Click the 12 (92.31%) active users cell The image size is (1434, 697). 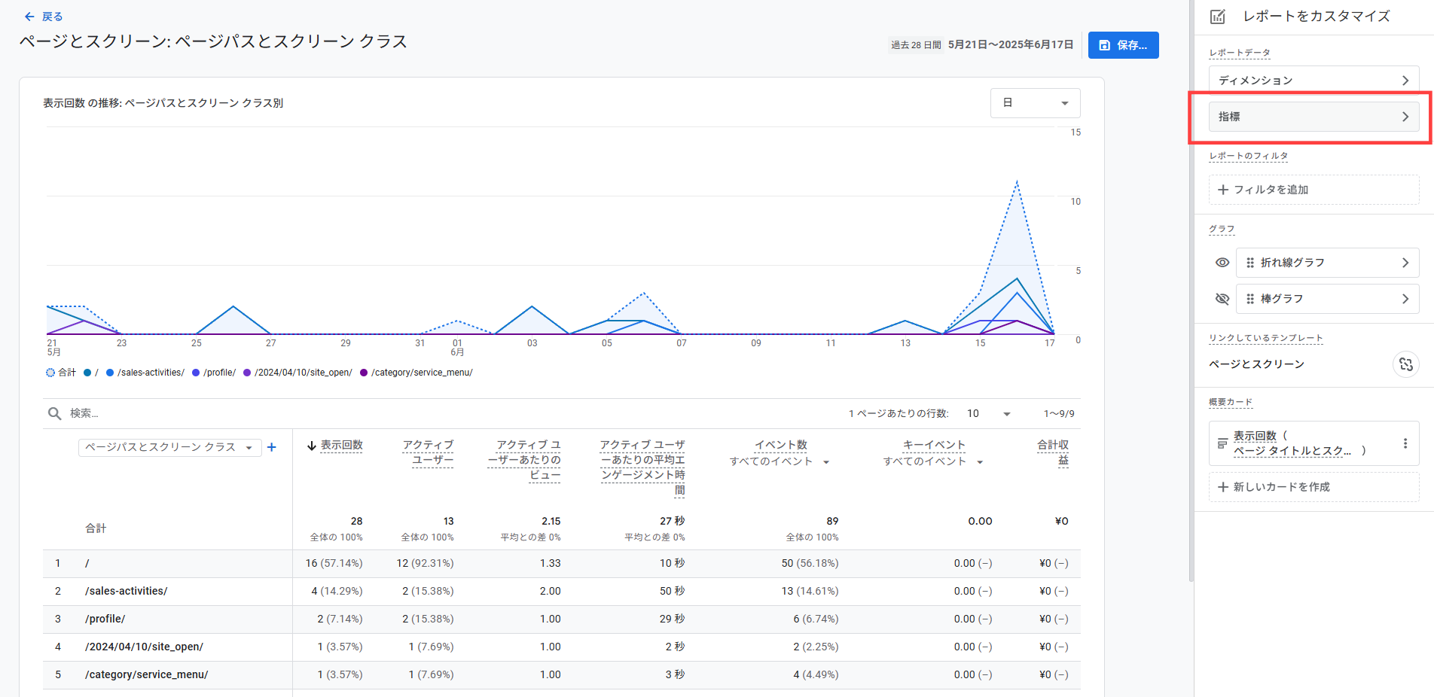pyautogui.click(x=425, y=563)
